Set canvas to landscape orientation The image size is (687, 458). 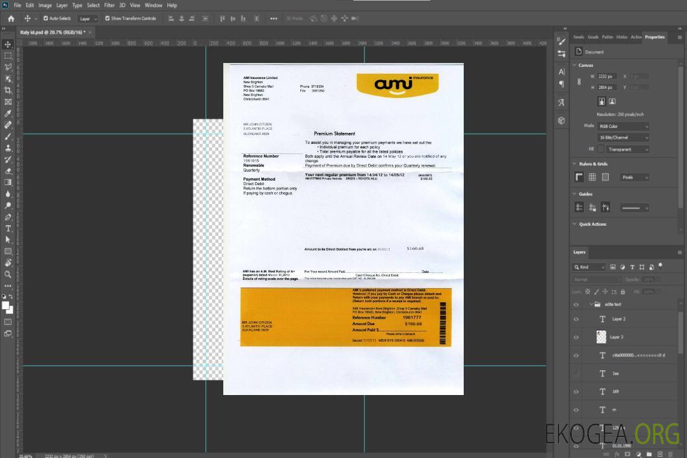click(x=612, y=101)
